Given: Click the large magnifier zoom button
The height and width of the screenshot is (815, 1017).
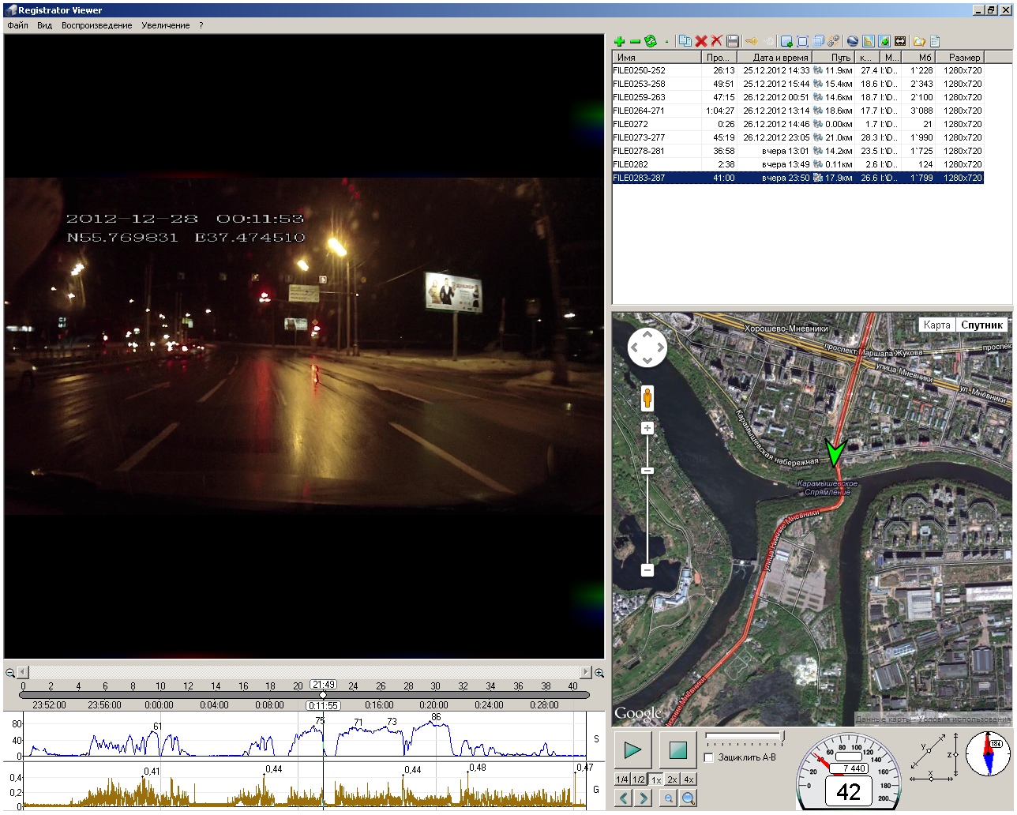Looking at the screenshot, I should coord(689,798).
